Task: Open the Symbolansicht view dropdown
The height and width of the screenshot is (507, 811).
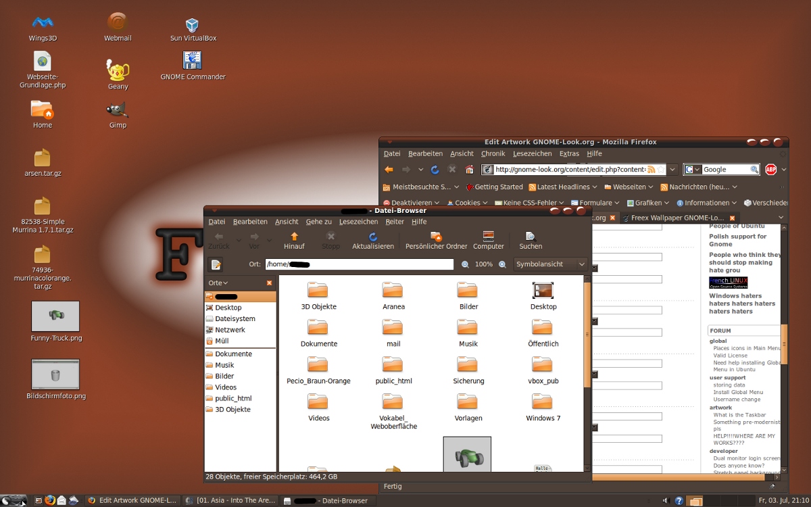Action: click(550, 264)
